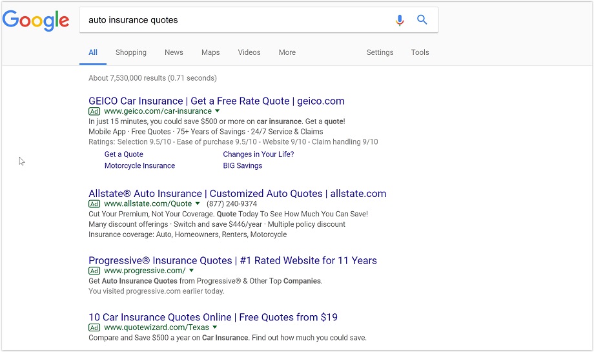Expand the progressive.com URL dropdown arrow

(192, 271)
